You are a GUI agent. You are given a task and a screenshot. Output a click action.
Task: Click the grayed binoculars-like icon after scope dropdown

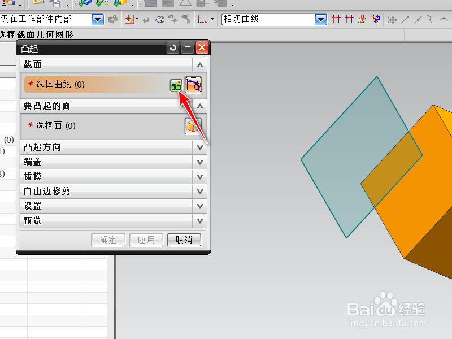tap(112, 19)
